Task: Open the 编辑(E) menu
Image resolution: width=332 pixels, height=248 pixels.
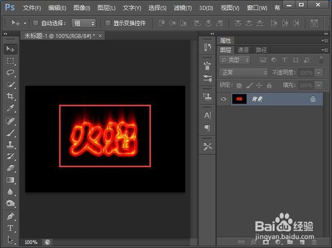Action: pos(57,8)
